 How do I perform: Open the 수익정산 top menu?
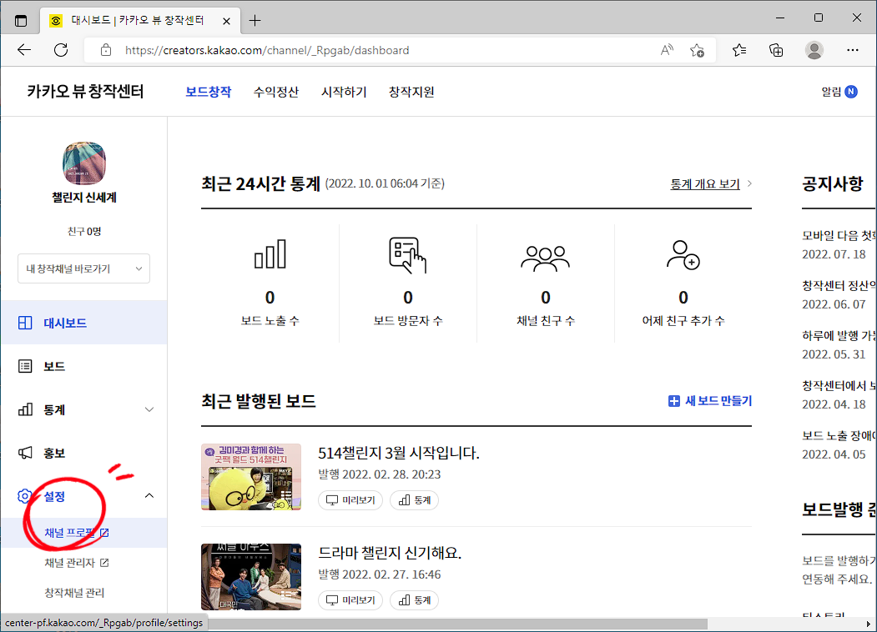[x=275, y=92]
